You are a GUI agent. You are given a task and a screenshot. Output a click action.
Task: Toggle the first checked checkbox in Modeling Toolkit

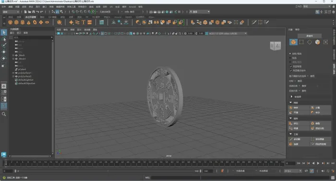tap(291, 66)
